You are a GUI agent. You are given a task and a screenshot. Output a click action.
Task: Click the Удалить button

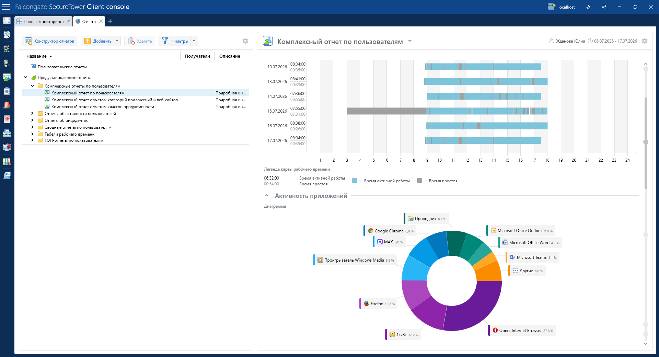[x=140, y=41]
